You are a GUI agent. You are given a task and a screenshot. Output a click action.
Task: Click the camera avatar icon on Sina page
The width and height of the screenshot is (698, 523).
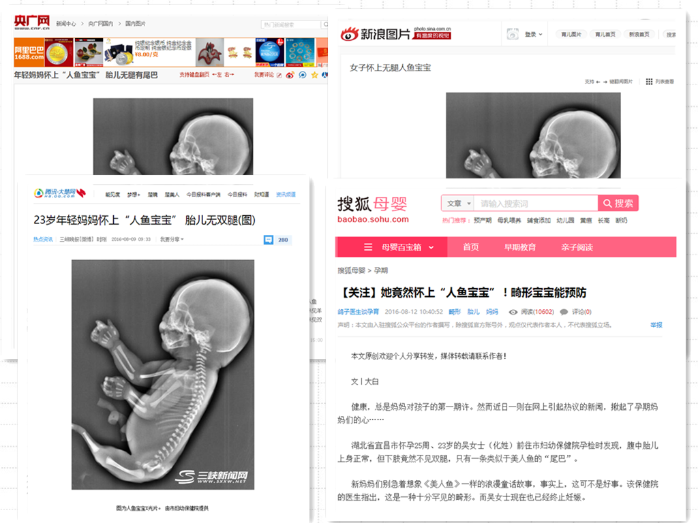(x=513, y=34)
